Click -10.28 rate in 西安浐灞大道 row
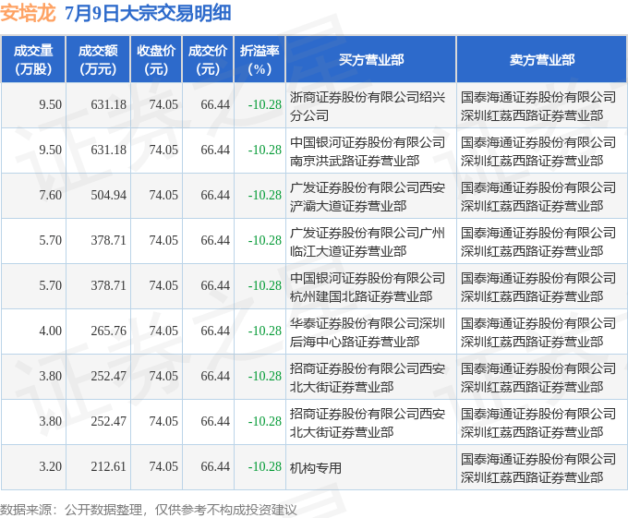 tap(265, 196)
